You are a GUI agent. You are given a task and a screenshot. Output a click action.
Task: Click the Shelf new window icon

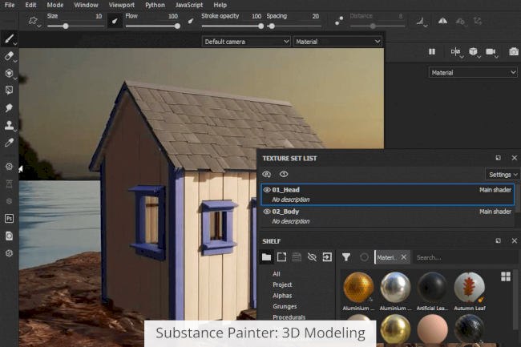click(x=281, y=257)
